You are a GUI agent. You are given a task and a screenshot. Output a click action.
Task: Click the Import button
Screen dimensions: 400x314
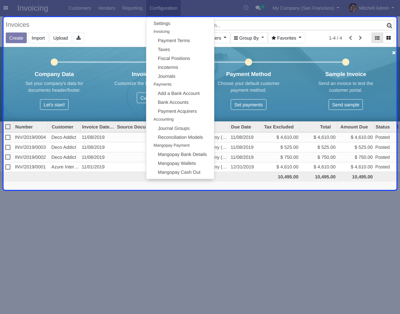coord(38,38)
